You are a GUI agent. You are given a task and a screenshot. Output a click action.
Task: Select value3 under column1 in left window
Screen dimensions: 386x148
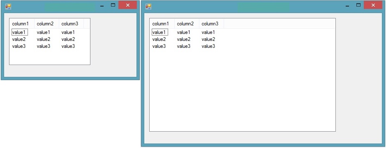click(19, 46)
